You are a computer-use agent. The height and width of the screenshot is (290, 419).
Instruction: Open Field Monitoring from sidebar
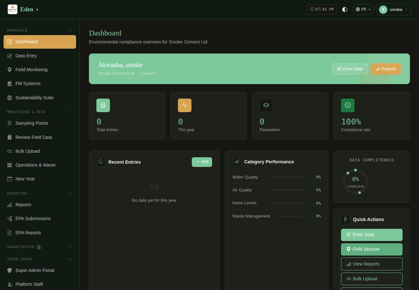[40, 70]
